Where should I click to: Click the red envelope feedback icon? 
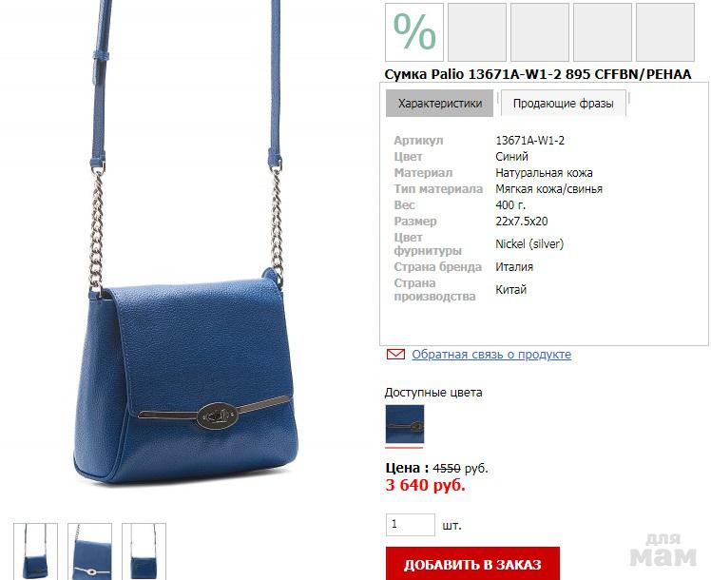[395, 354]
